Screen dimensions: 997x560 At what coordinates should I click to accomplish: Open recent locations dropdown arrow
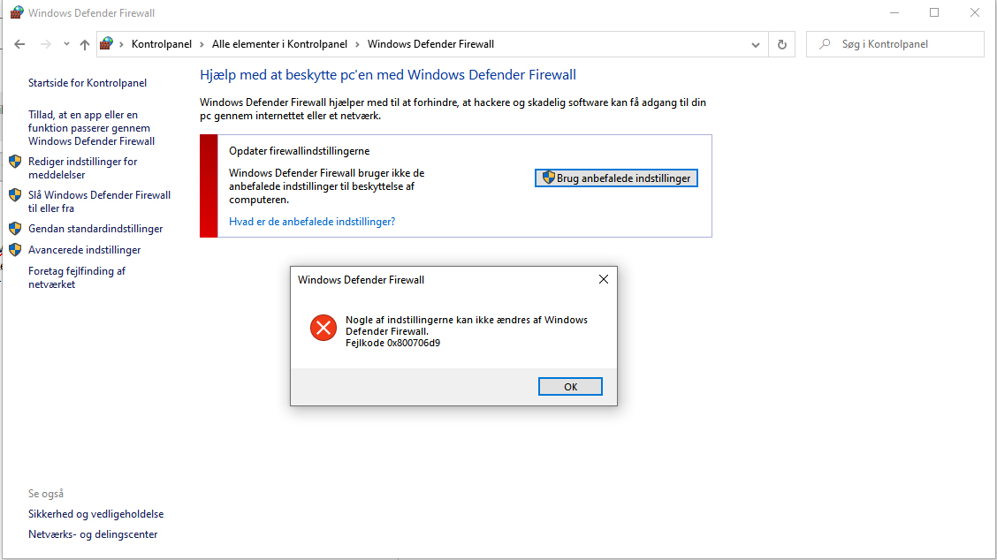tap(66, 44)
